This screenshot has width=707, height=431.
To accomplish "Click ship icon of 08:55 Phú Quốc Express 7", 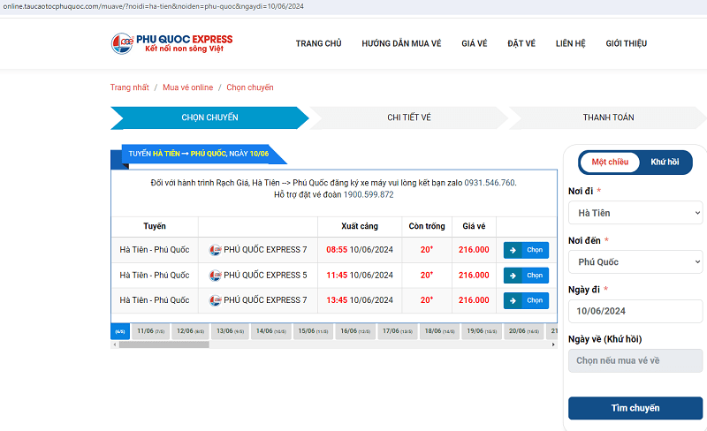I will pyautogui.click(x=215, y=250).
